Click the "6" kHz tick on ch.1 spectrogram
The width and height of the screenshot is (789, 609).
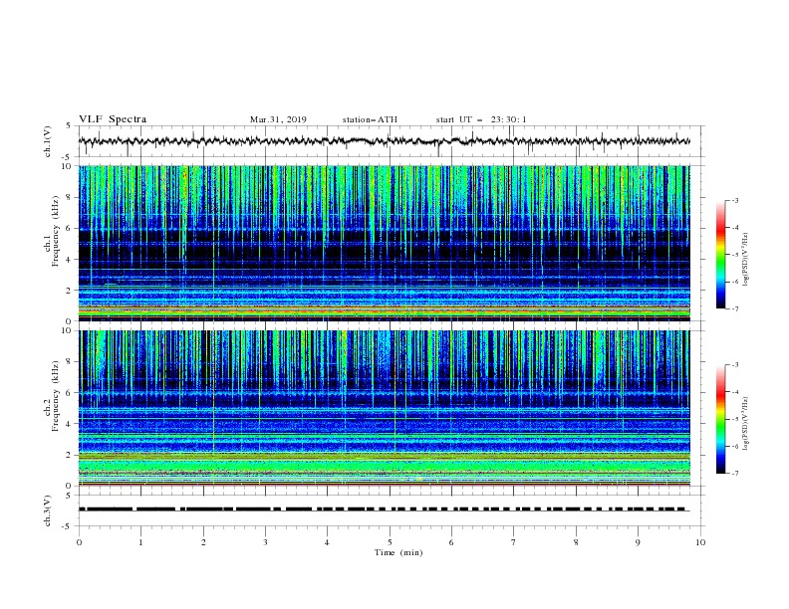(69, 228)
